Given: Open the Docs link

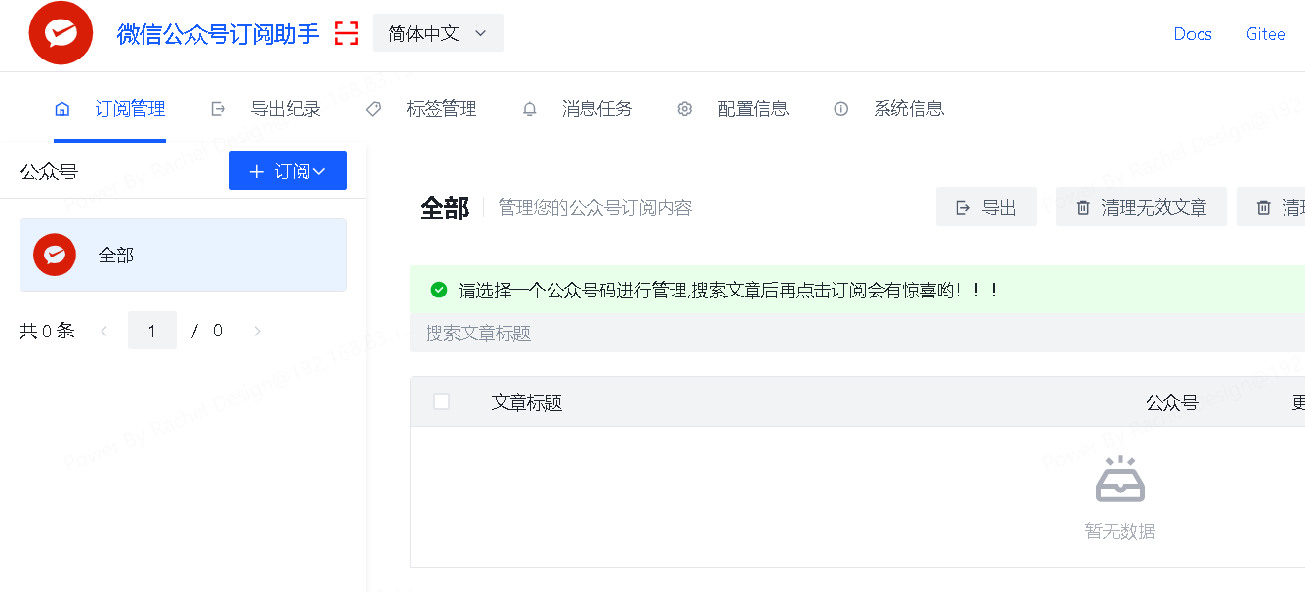Looking at the screenshot, I should coord(1192,34).
